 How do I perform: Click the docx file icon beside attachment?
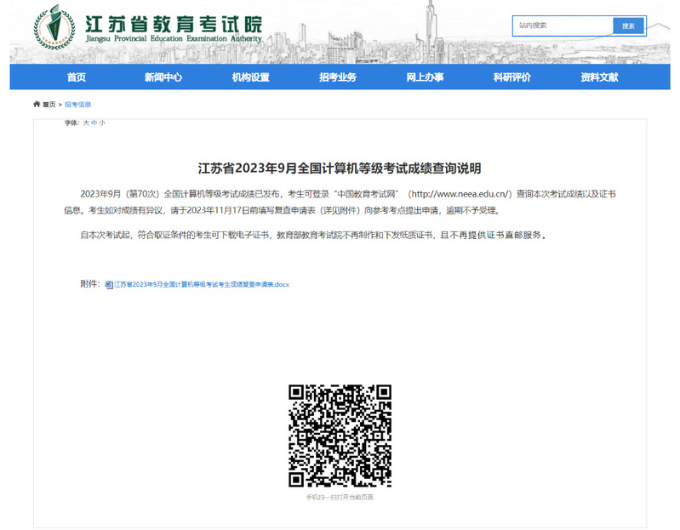pos(108,285)
